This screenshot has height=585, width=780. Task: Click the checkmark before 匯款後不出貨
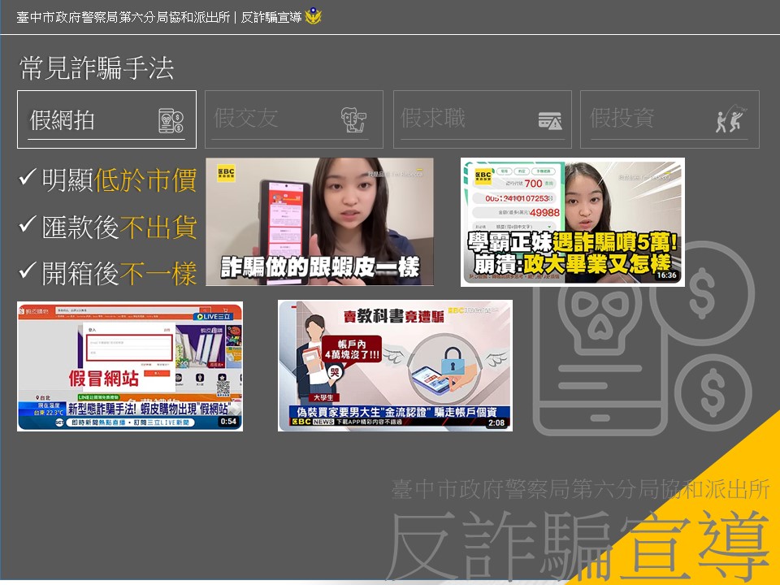click(x=28, y=225)
